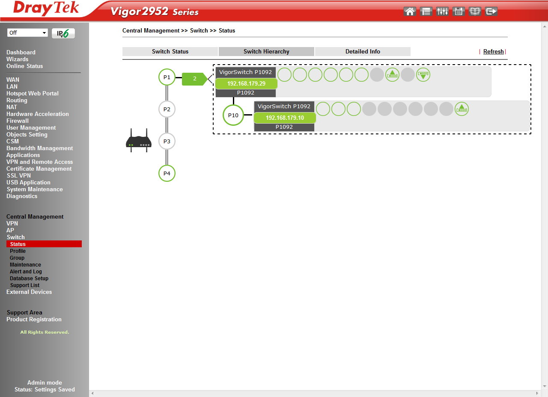Open Alert and Log submenu

coord(26,271)
